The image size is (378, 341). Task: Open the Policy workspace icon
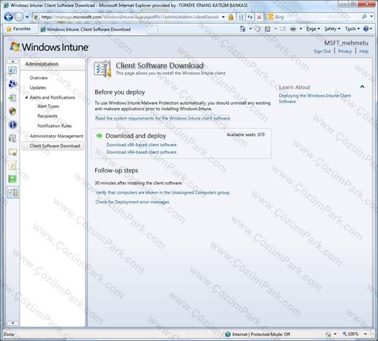click(13, 165)
